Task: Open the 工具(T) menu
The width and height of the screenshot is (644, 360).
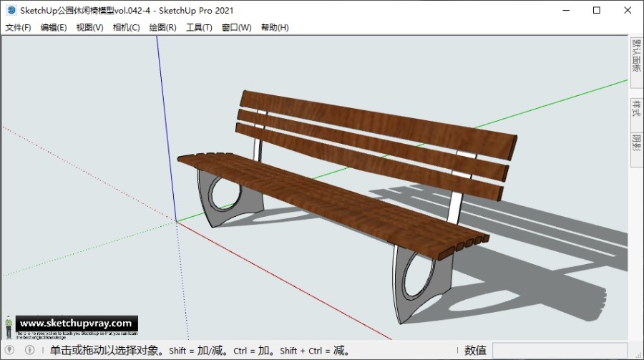Action: [199, 27]
